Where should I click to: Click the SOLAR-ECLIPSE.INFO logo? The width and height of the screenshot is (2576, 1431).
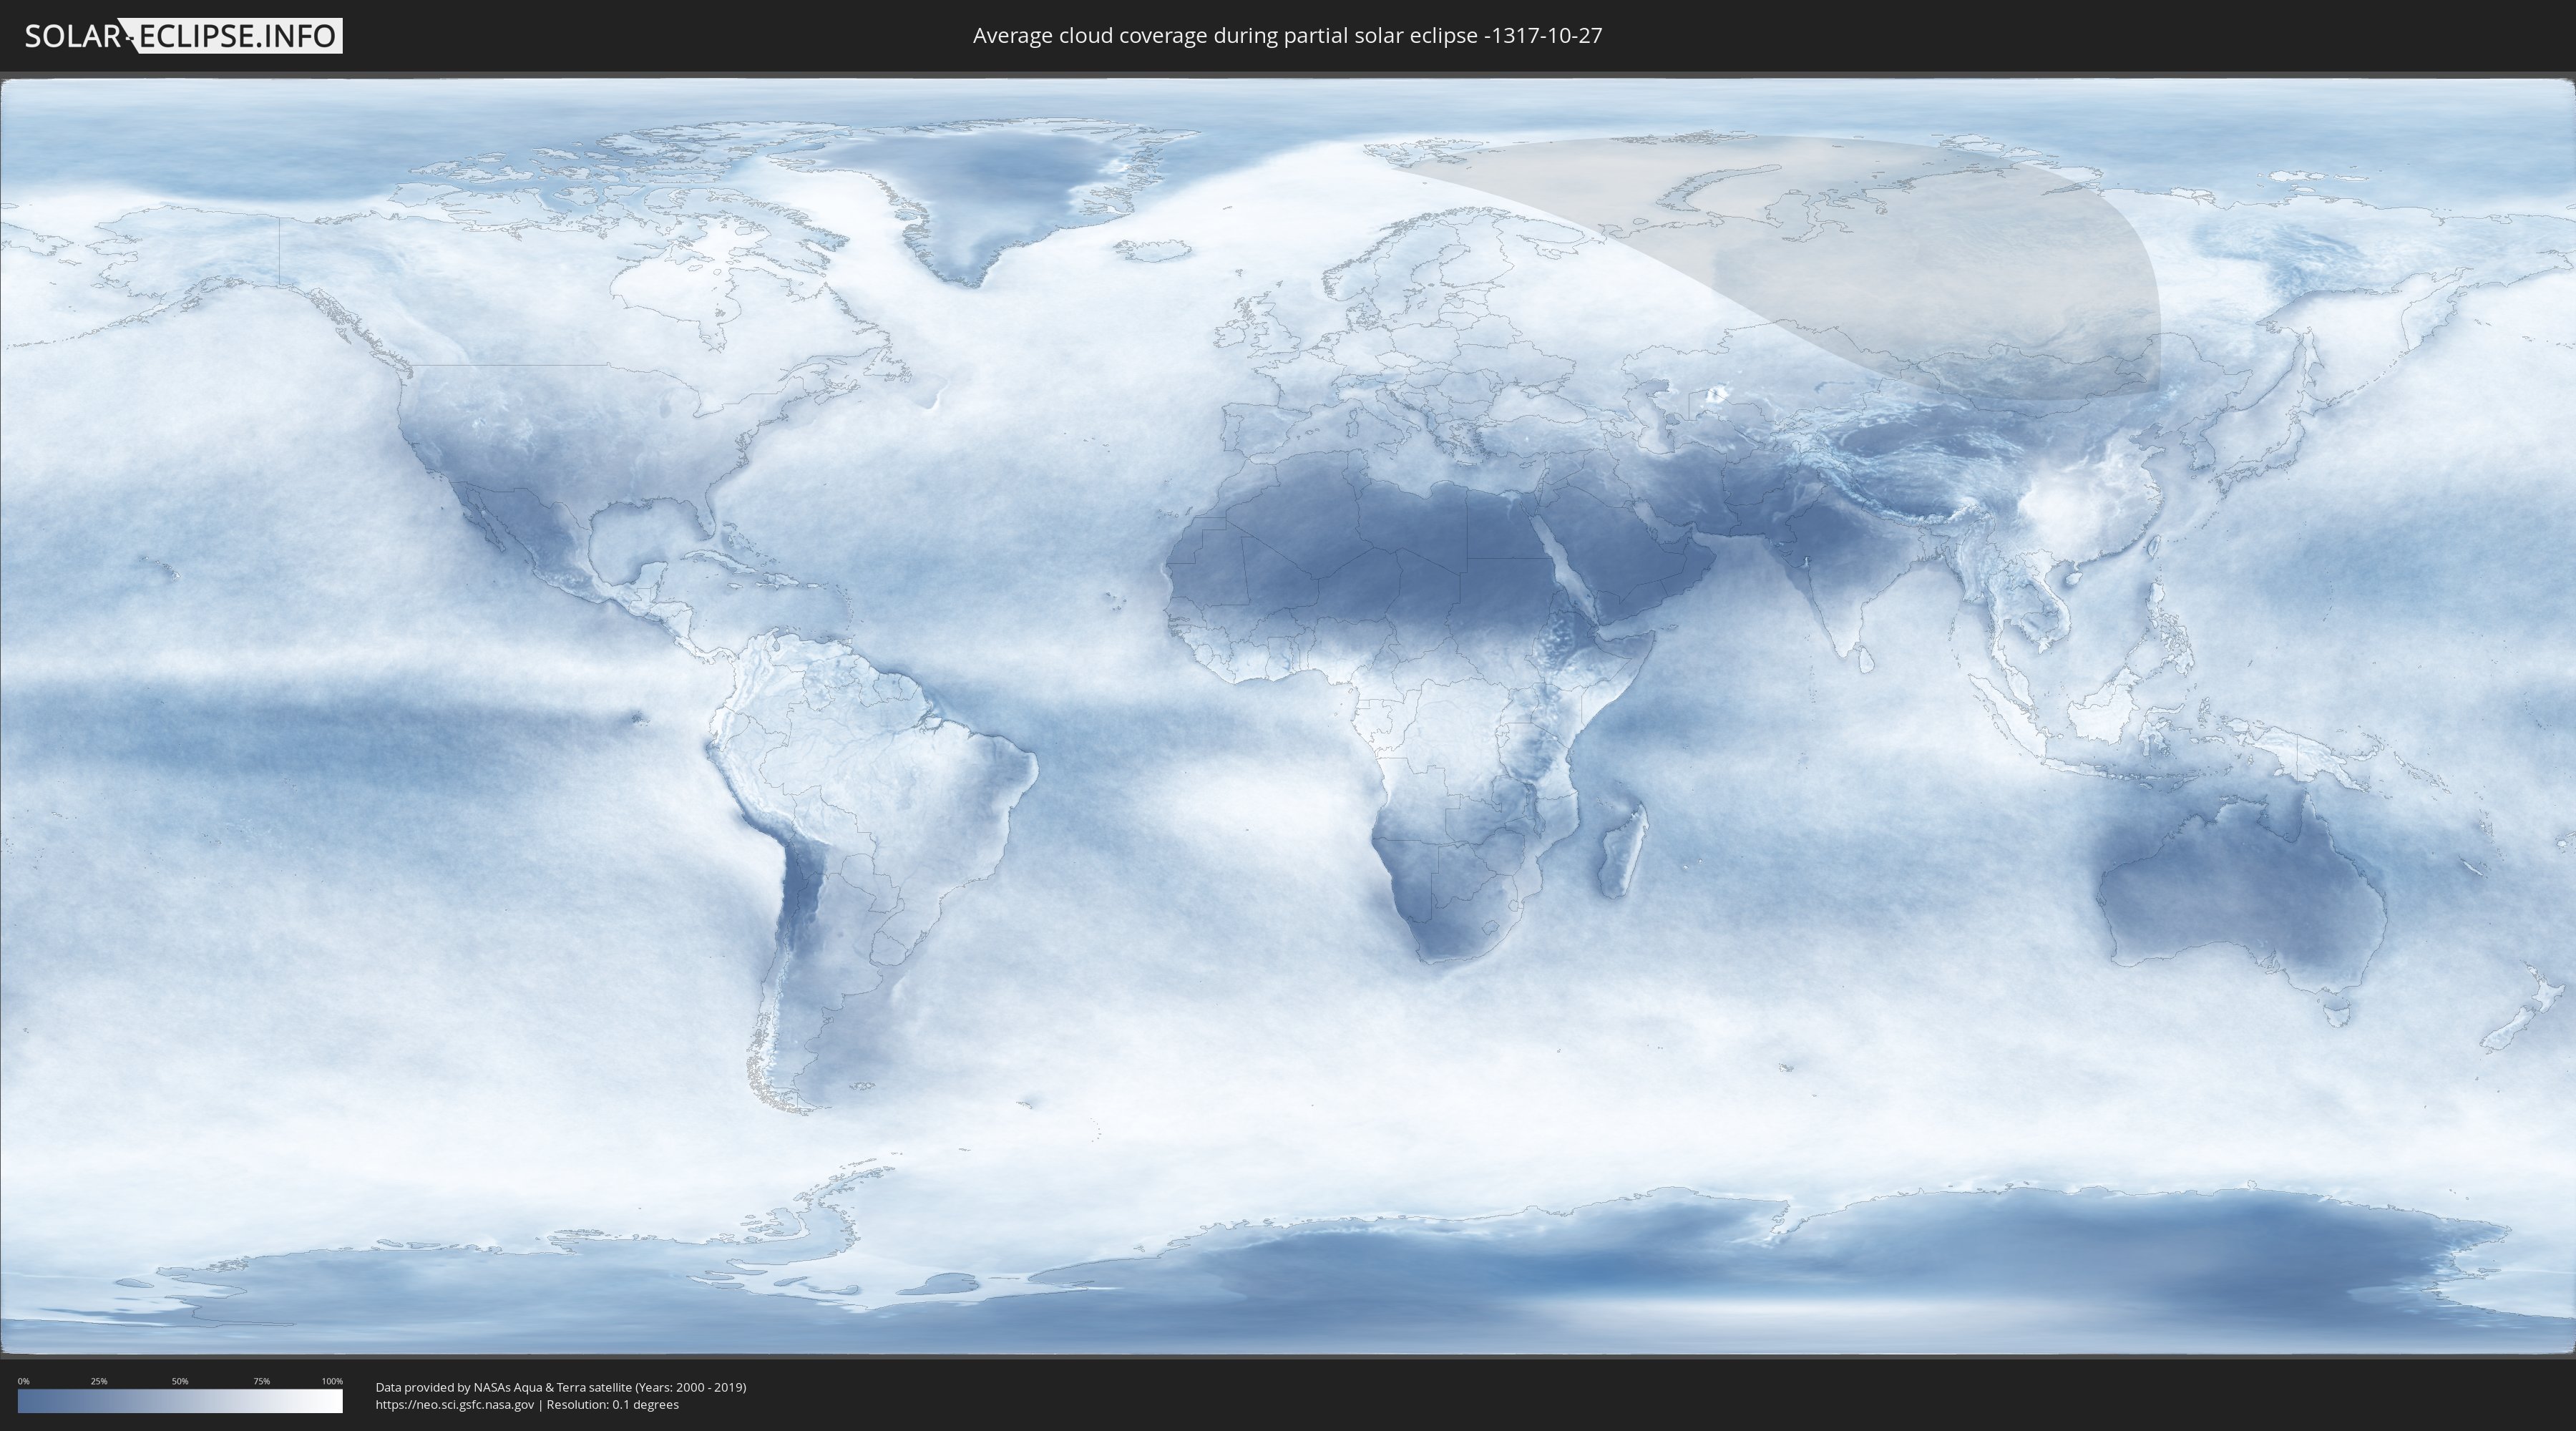pos(183,36)
